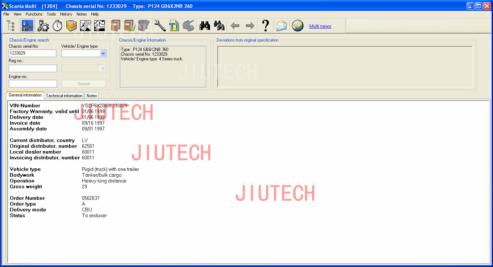Click the Reg no. input field

coord(33,68)
